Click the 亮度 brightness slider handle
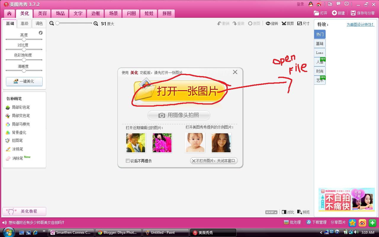 (x=24, y=39)
